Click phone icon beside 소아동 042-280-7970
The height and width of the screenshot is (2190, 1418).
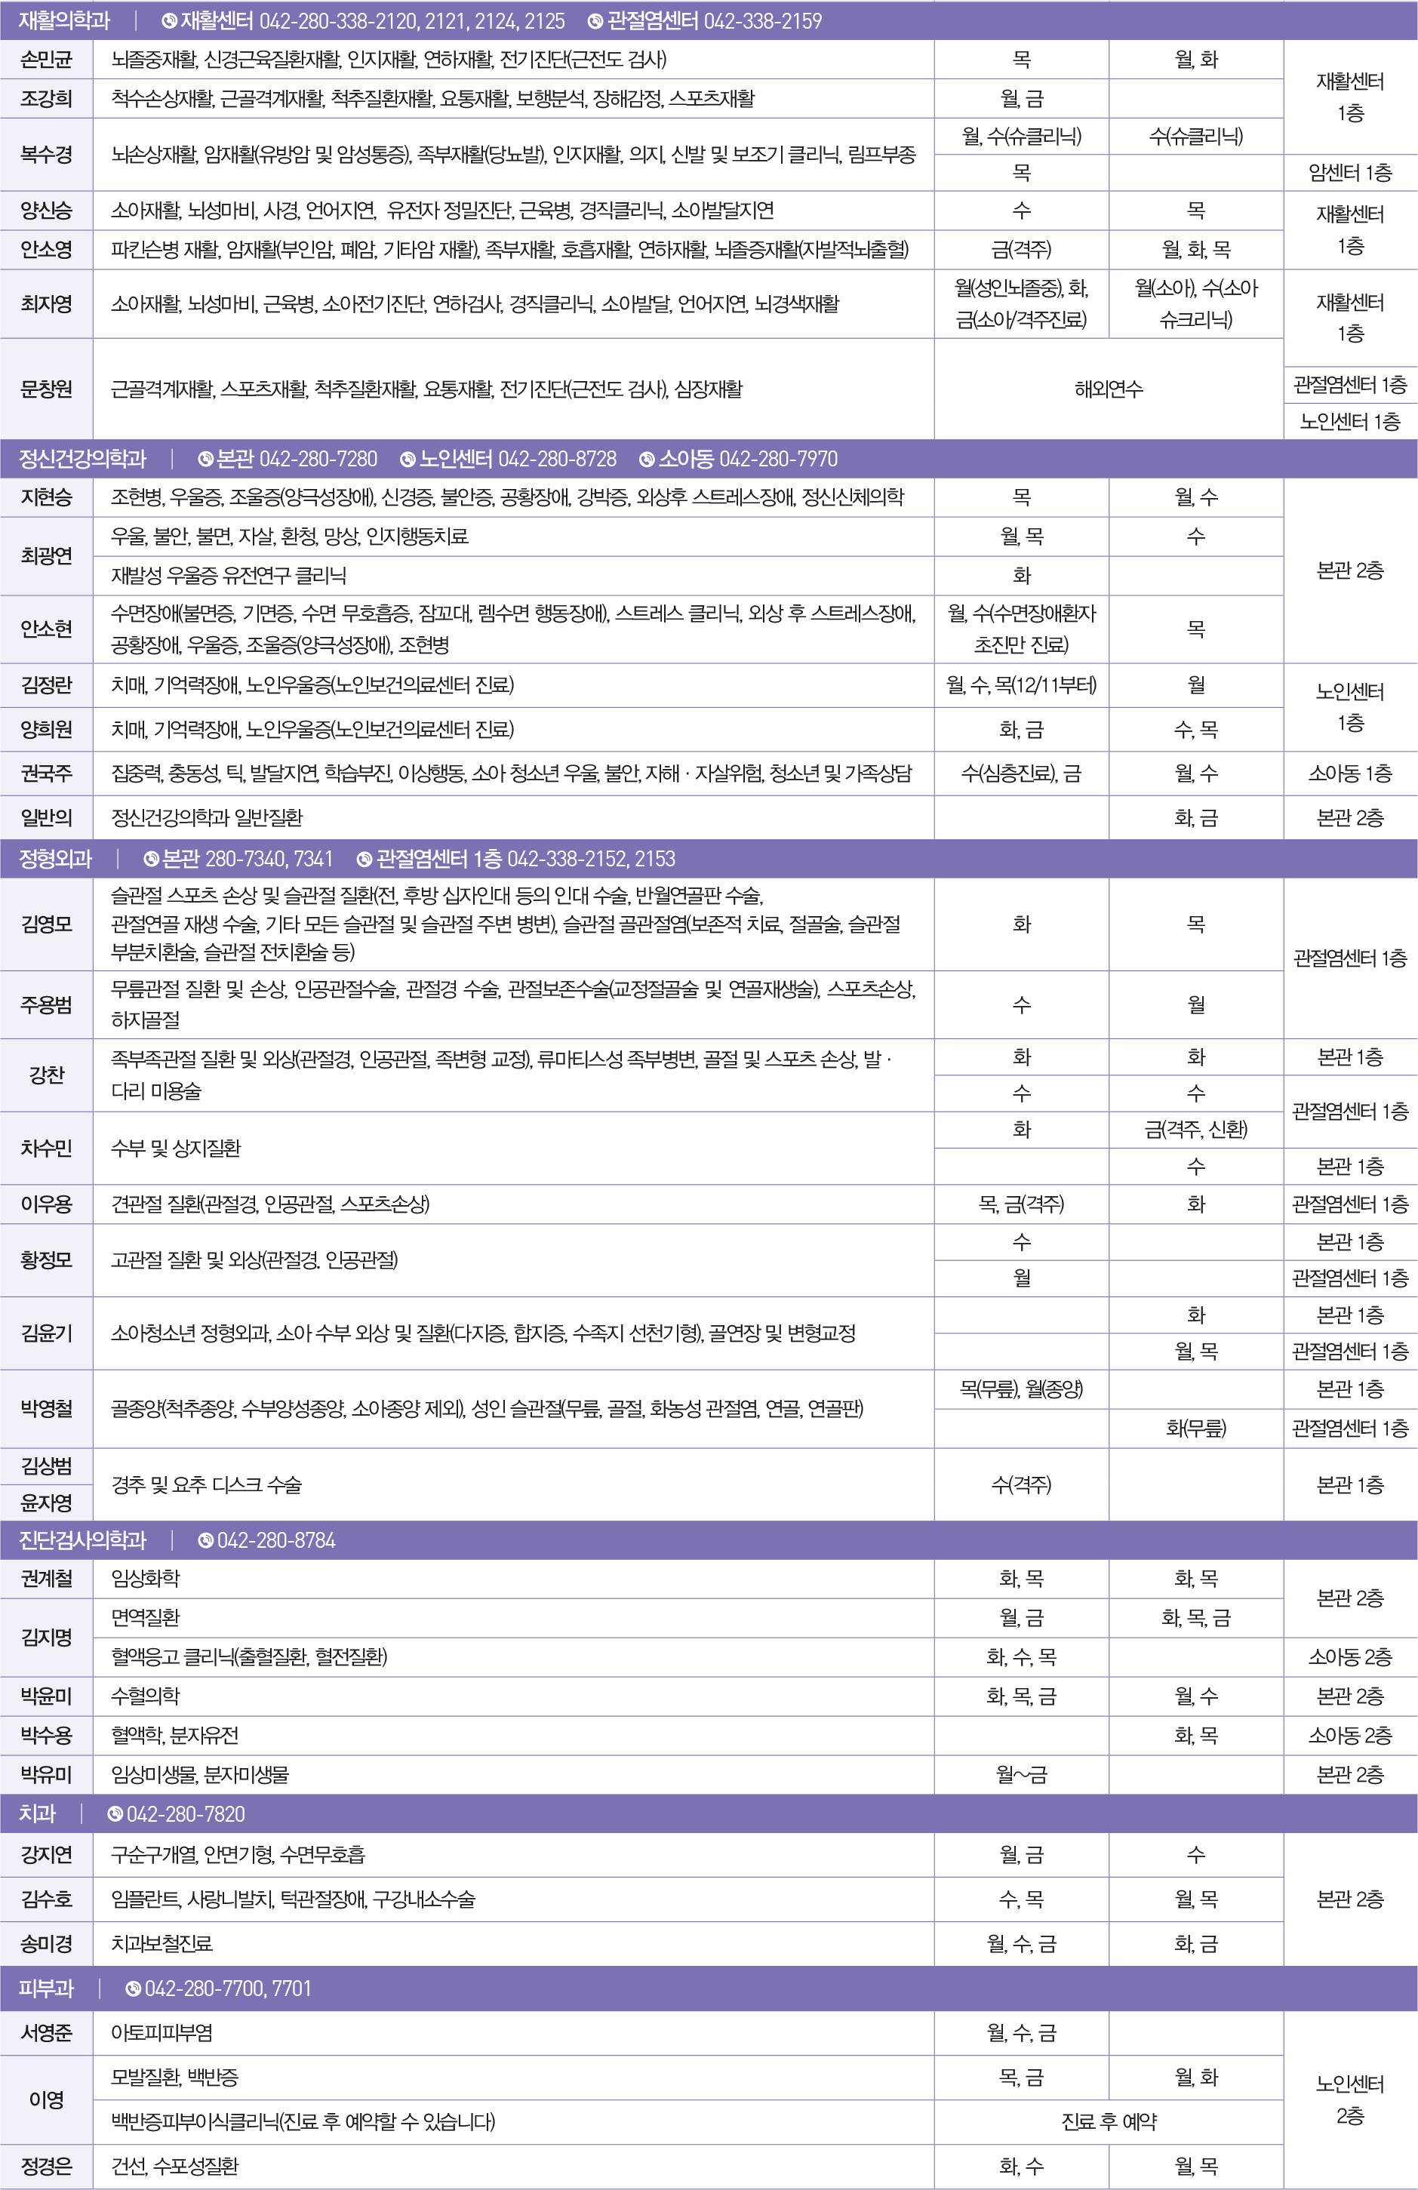click(647, 459)
